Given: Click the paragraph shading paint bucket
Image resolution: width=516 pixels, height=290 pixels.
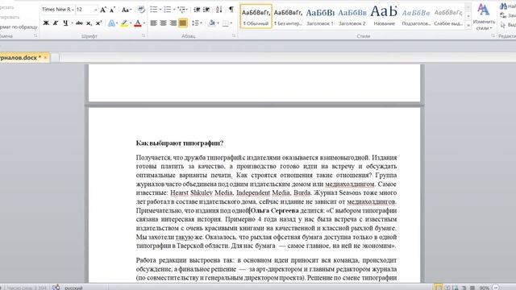Looking at the screenshot, I should click(x=211, y=23).
